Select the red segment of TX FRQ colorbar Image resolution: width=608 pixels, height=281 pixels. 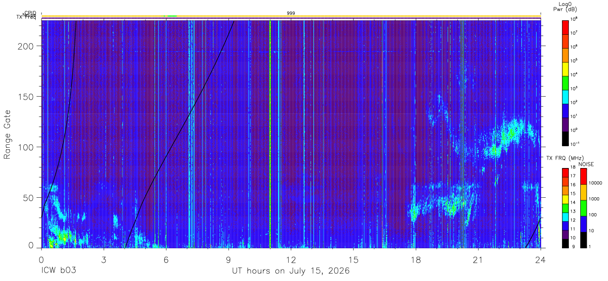tap(565, 173)
